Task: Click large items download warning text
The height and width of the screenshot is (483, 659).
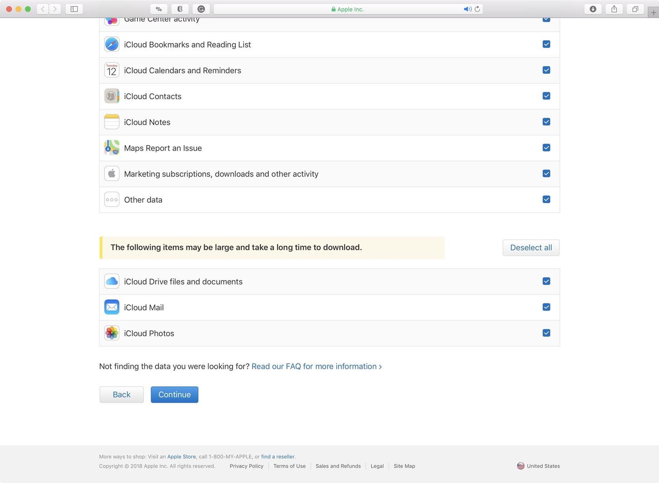Action: [236, 247]
